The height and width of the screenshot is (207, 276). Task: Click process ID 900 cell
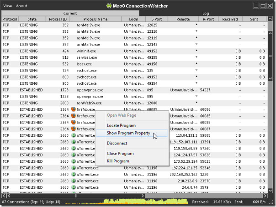(65, 83)
